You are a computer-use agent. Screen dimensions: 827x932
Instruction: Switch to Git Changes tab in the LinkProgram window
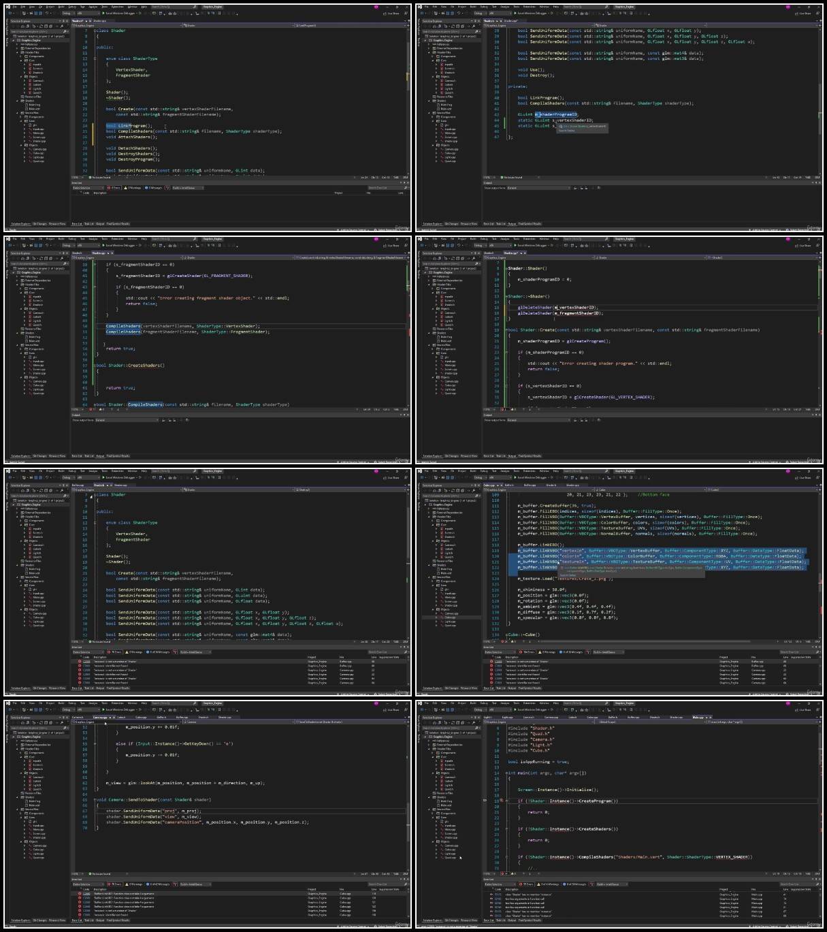point(39,223)
